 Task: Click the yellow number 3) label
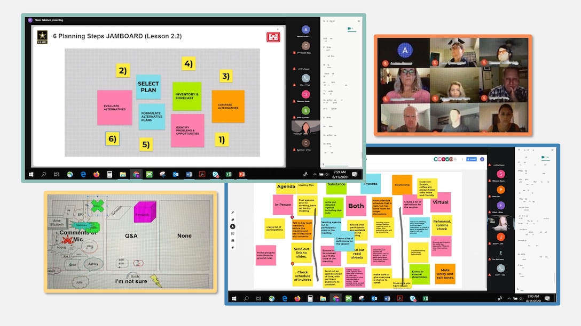(x=226, y=76)
